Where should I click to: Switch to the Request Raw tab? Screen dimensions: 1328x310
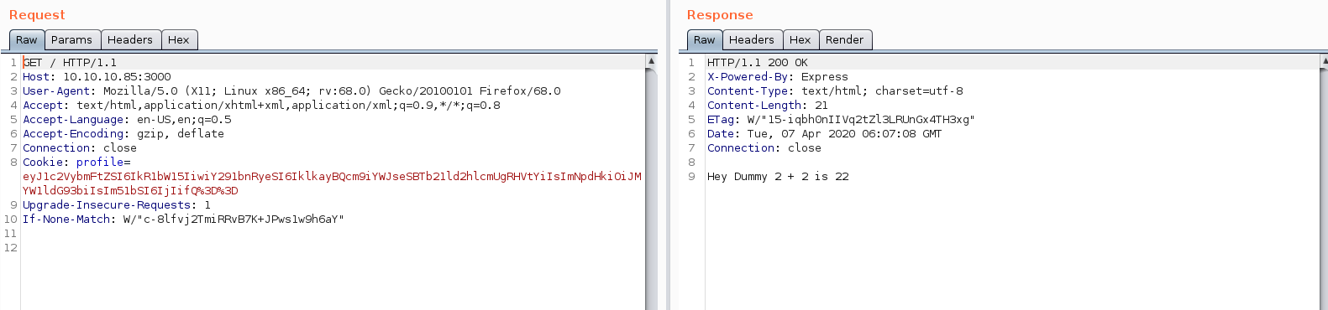27,40
